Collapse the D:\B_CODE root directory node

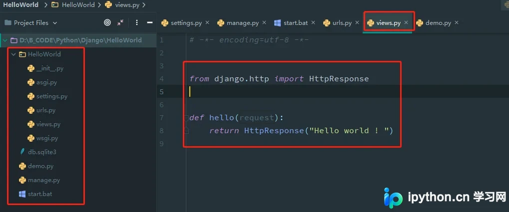[x=5, y=40]
